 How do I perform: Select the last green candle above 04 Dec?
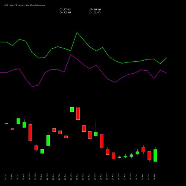pos(155,155)
